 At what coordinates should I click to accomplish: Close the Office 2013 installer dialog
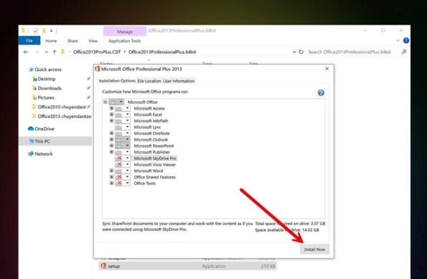[327, 68]
